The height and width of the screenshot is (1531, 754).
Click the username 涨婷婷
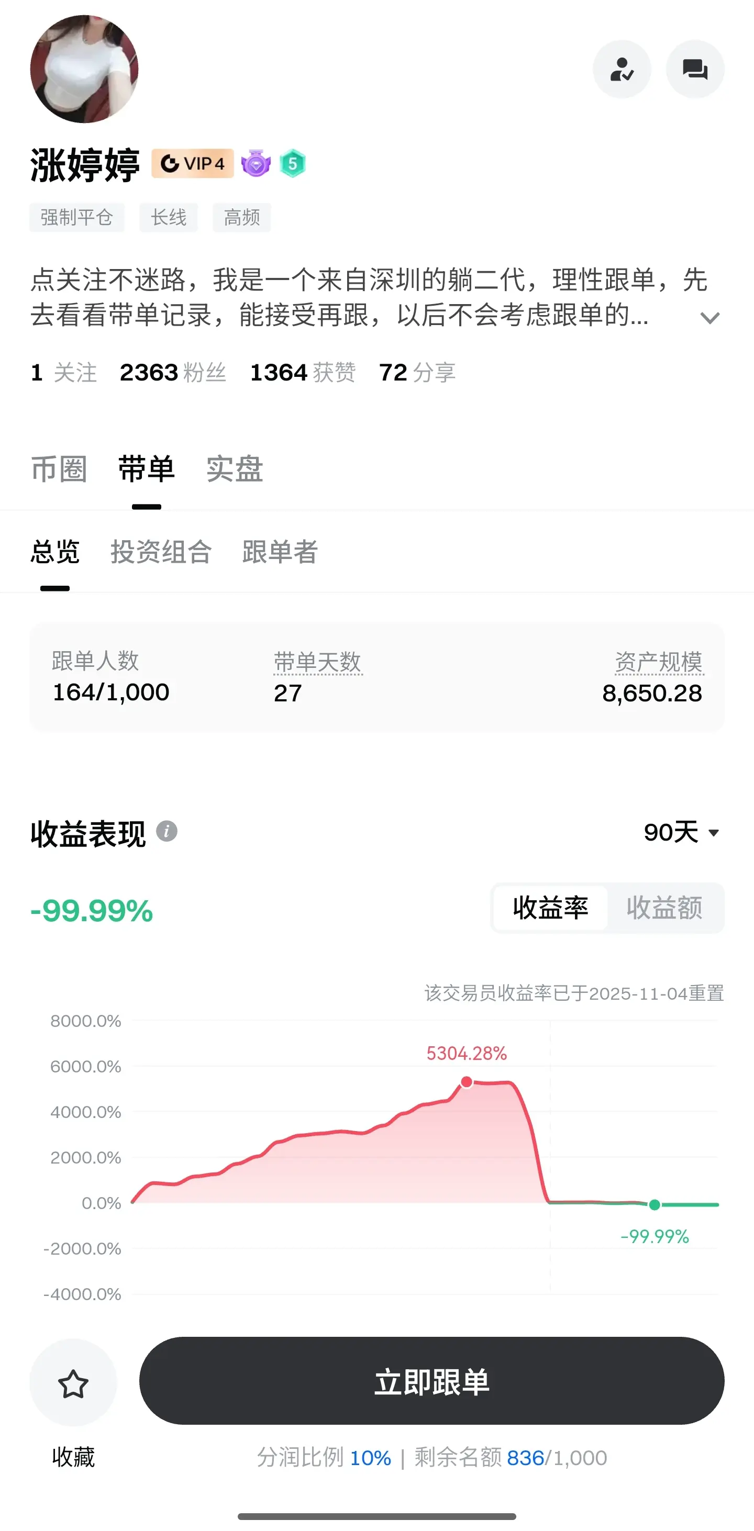pyautogui.click(x=85, y=165)
